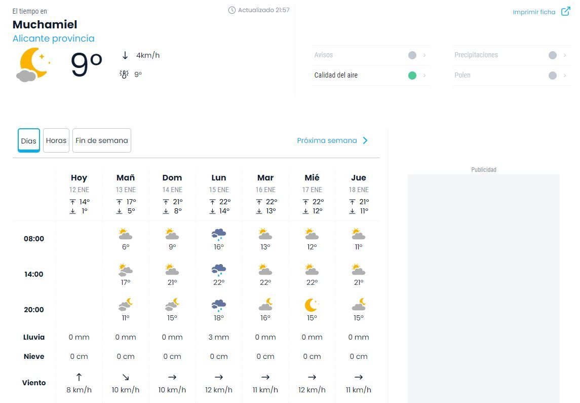Click the Nieve row label
Viewport: 580px width, 403px height.
(x=34, y=356)
